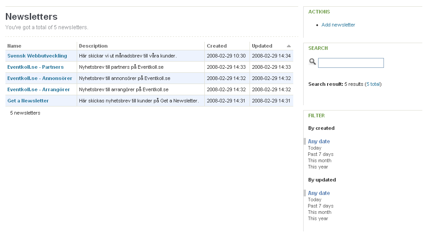
Task: Click the SEARCH panel heading
Action: point(318,48)
